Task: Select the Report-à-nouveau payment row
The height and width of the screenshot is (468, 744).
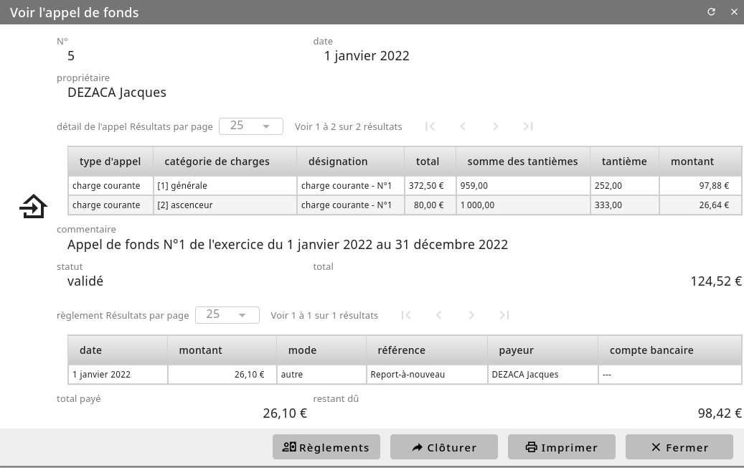Action: click(405, 375)
